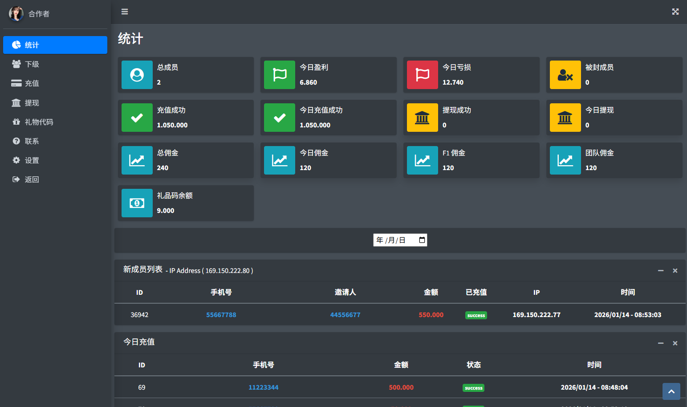The width and height of the screenshot is (687, 407).
Task: Open 下级 in the sidebar
Action: point(32,64)
